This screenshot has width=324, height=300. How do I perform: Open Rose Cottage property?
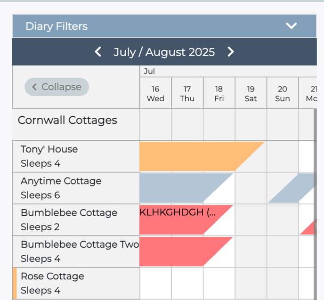pos(52,283)
